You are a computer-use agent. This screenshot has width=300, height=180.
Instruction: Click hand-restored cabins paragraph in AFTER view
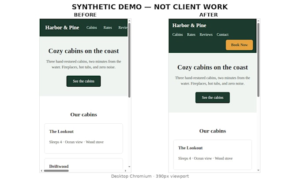coord(213,81)
